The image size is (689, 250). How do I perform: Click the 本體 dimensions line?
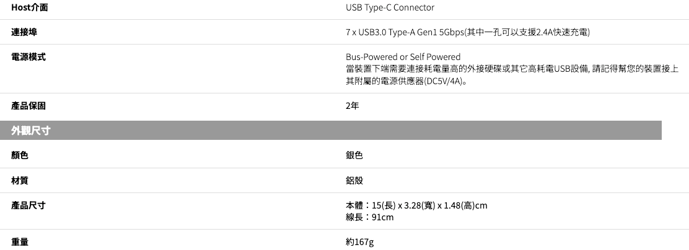(x=416, y=205)
